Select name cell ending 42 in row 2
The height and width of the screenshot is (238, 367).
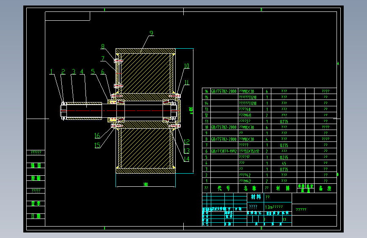tap(245, 175)
